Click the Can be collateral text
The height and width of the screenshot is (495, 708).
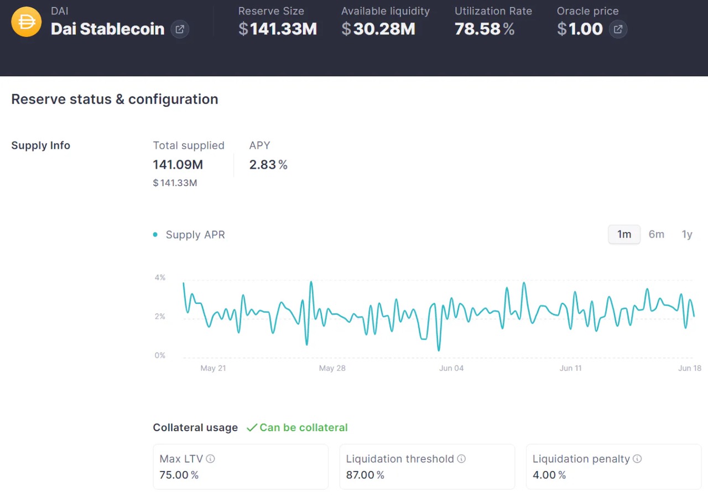tap(304, 428)
